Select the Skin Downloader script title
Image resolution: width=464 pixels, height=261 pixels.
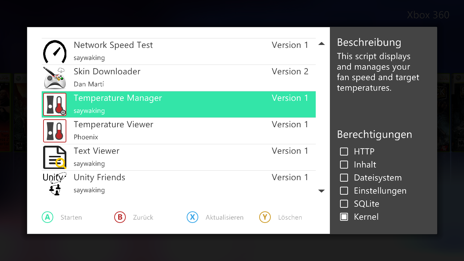pos(107,72)
